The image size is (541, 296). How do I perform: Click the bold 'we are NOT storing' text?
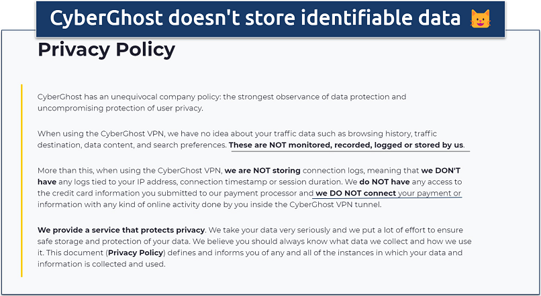pyautogui.click(x=262, y=169)
